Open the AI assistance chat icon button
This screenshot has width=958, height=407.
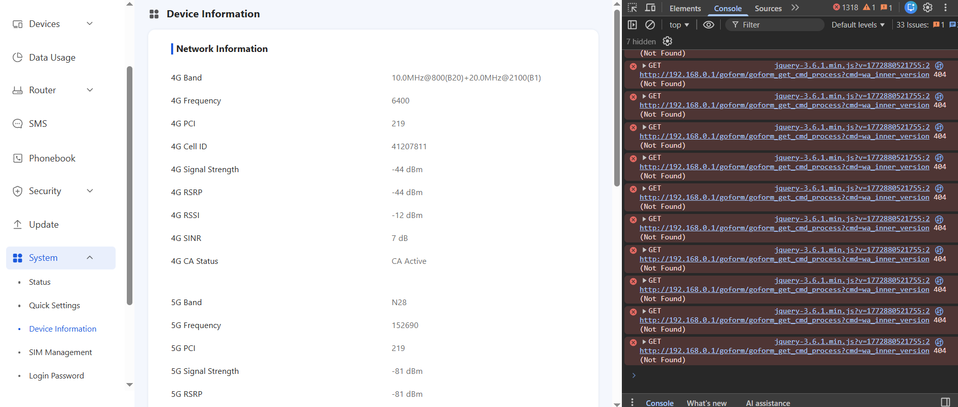(x=911, y=8)
